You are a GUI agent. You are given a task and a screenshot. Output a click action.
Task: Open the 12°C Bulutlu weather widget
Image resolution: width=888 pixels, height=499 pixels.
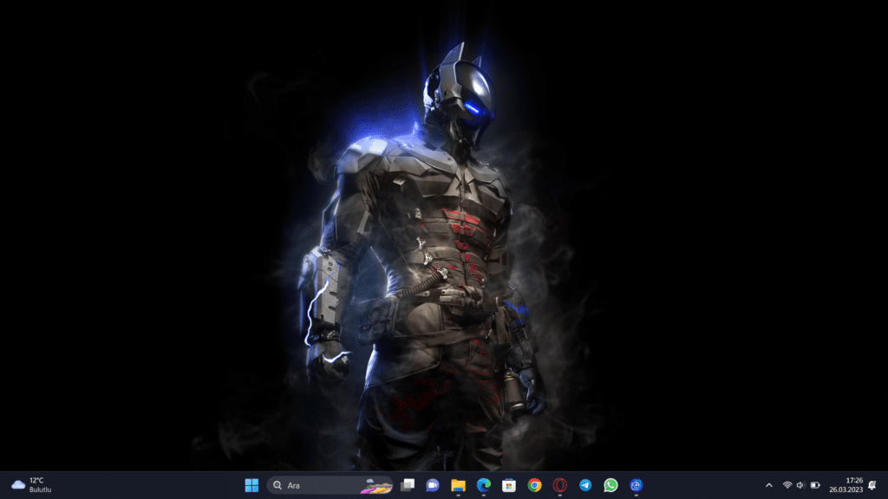(x=31, y=485)
